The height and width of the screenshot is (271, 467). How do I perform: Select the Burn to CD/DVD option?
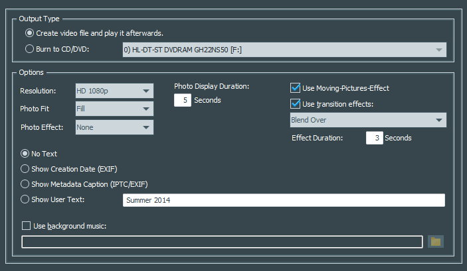click(x=29, y=49)
